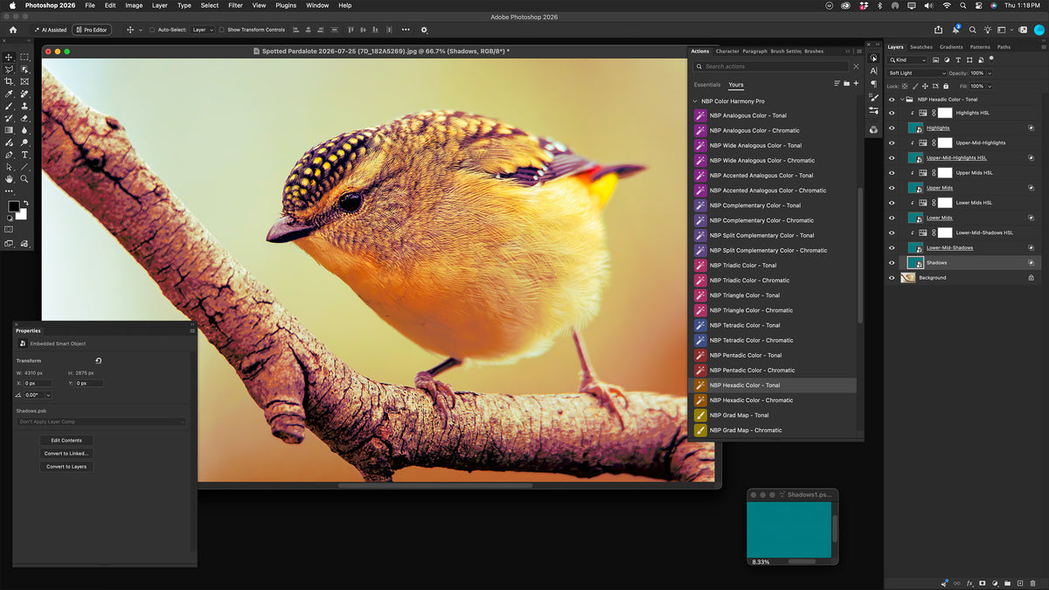Viewport: 1049px width, 590px height.
Task: Reset transform in Properties panel
Action: coord(98,360)
